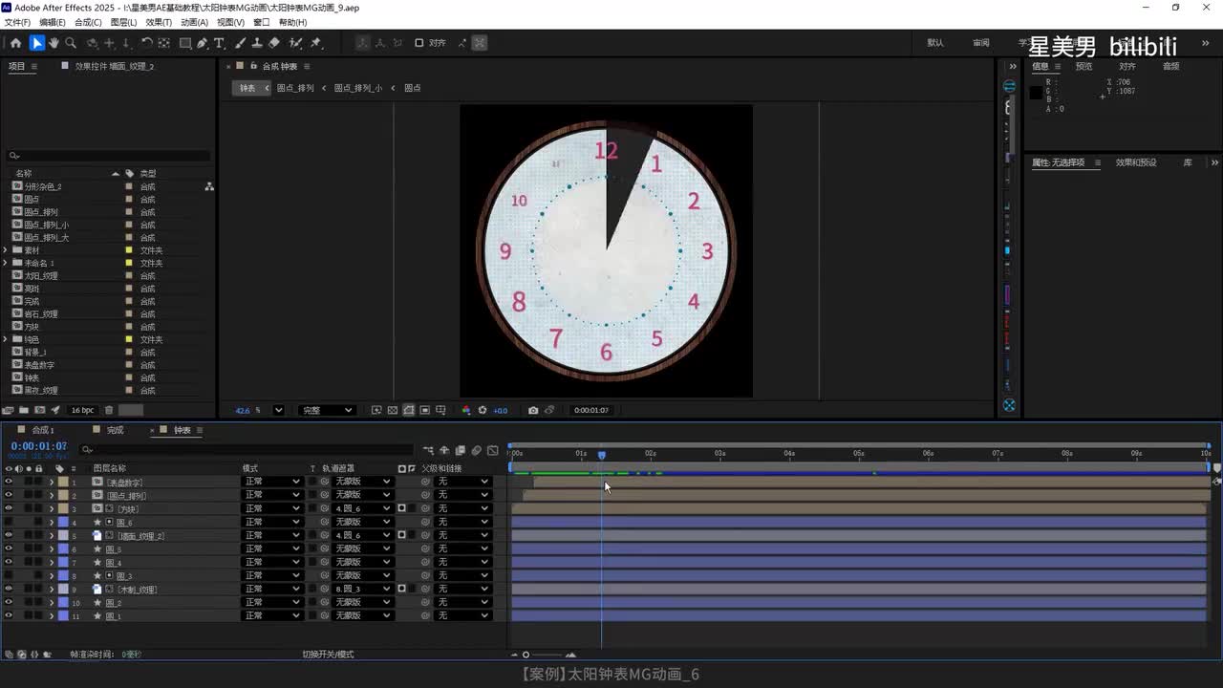Switch to the 完成 timeline tab
The height and width of the screenshot is (688, 1223).
click(115, 430)
